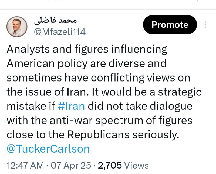
Task: Click the display name محمد فاضلی
Action: pyautogui.click(x=55, y=21)
